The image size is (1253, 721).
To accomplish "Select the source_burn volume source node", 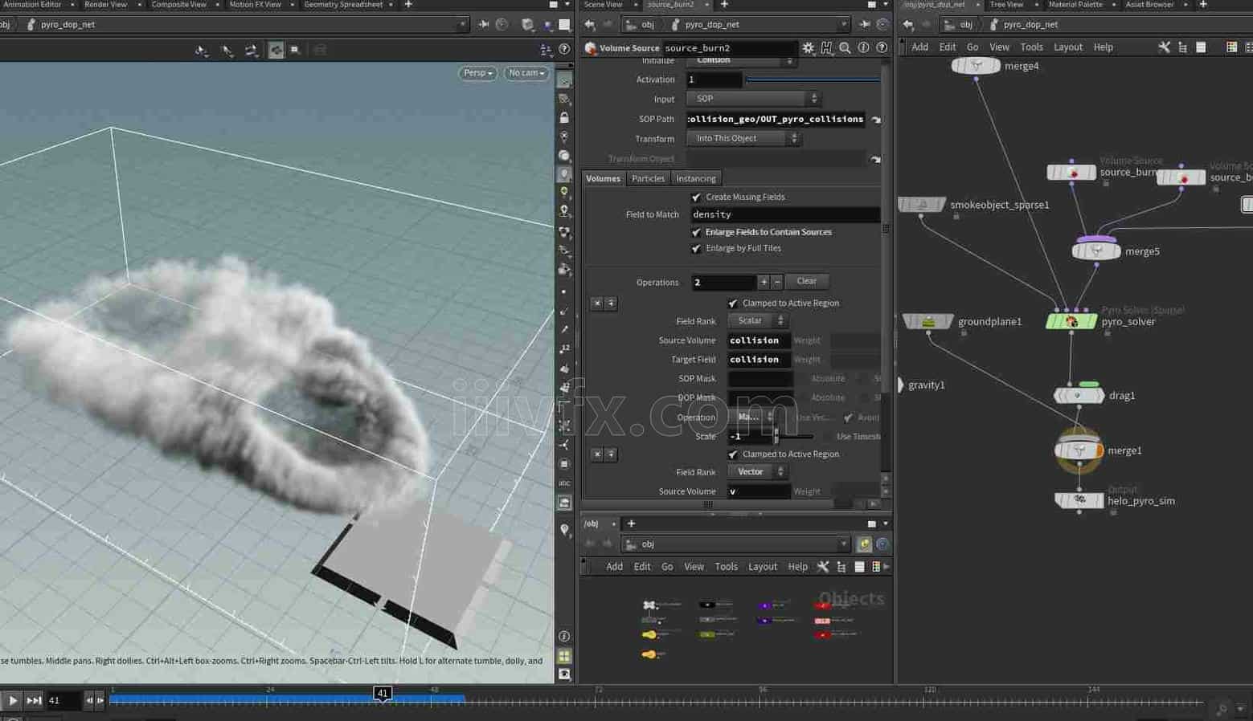I will point(1071,173).
